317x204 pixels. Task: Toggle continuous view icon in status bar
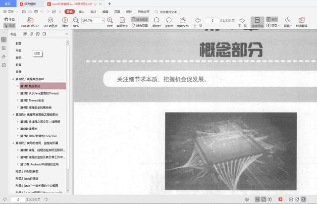pos(258,200)
